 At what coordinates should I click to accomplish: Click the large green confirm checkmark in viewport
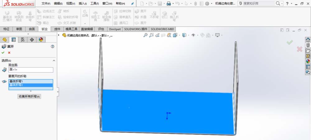[290, 42]
